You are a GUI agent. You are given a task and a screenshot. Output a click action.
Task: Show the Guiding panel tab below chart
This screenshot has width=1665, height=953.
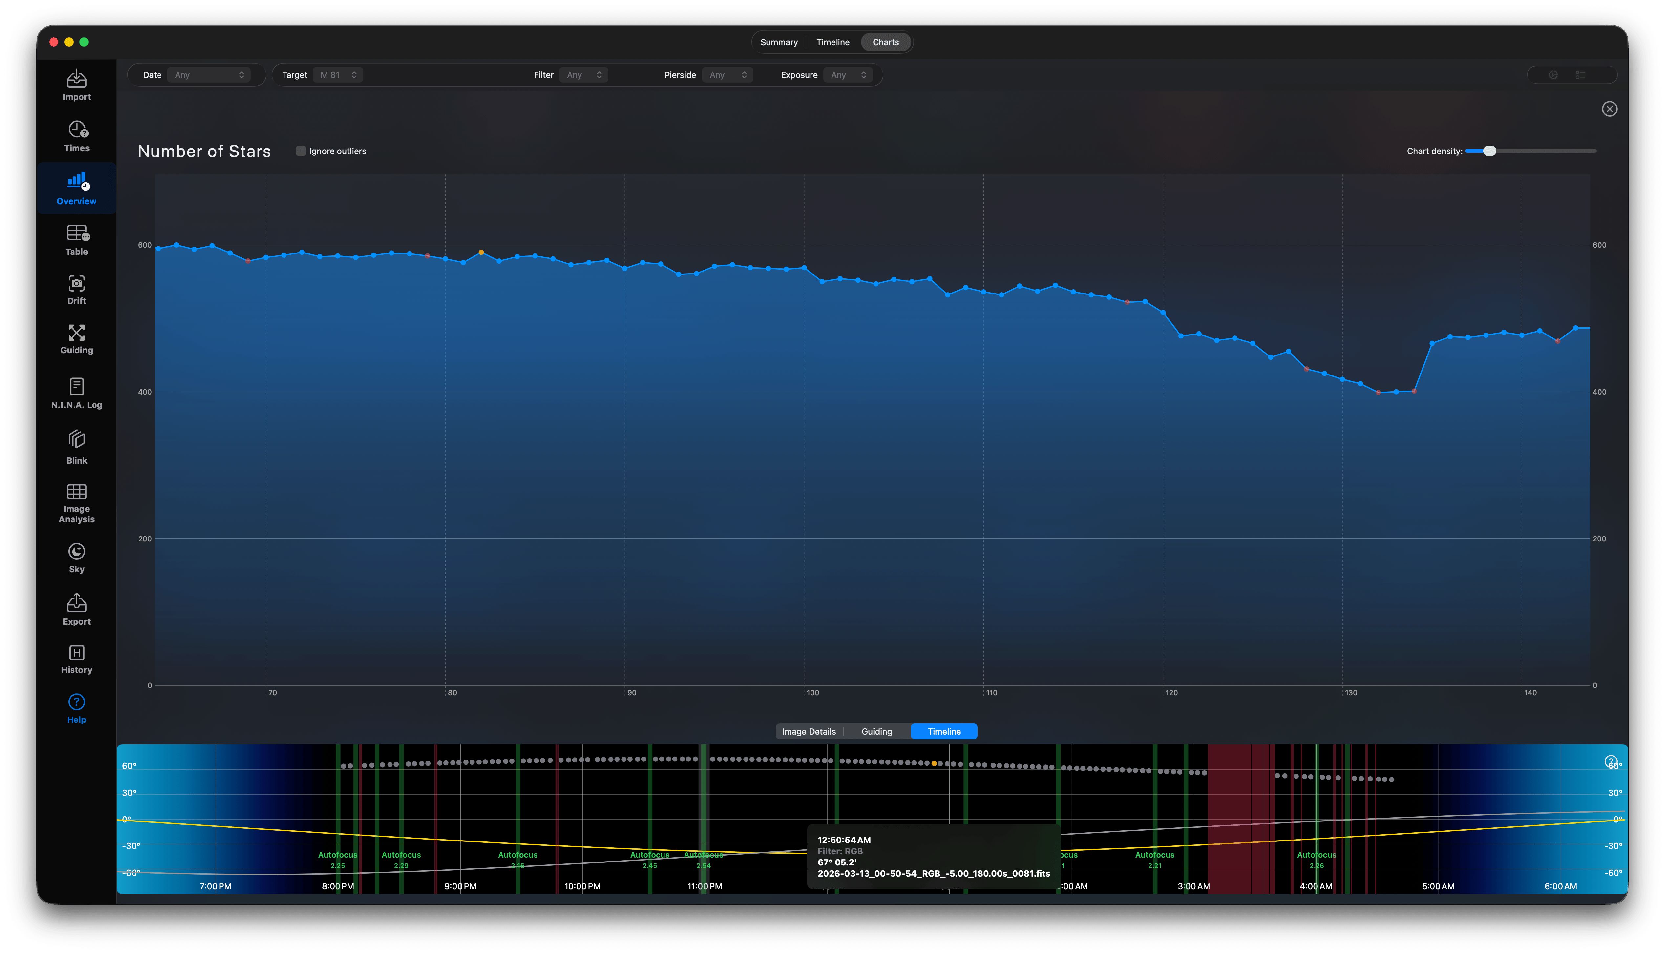(877, 731)
